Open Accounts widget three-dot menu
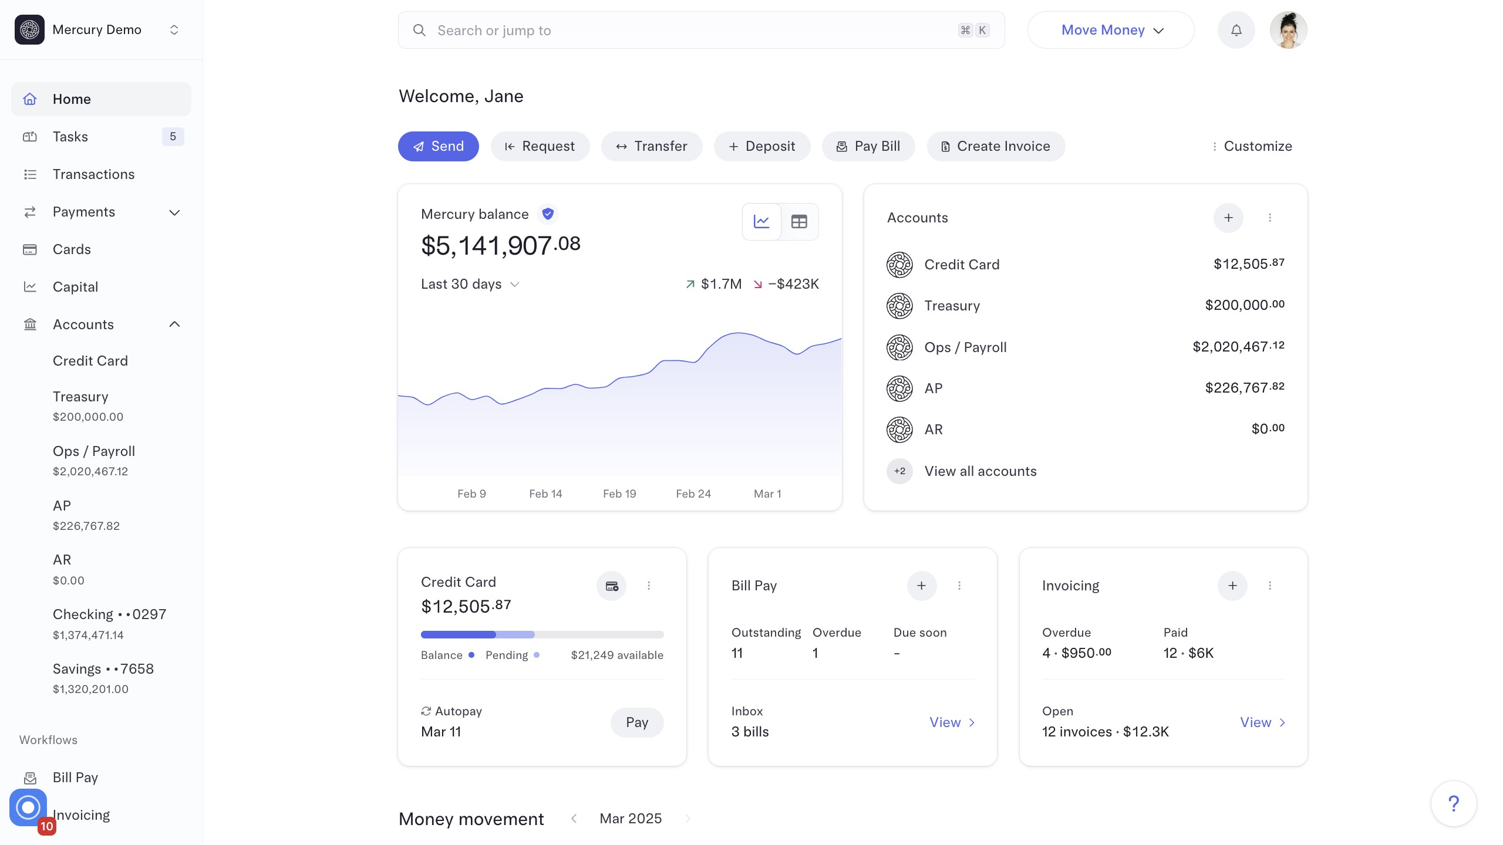 (1270, 218)
